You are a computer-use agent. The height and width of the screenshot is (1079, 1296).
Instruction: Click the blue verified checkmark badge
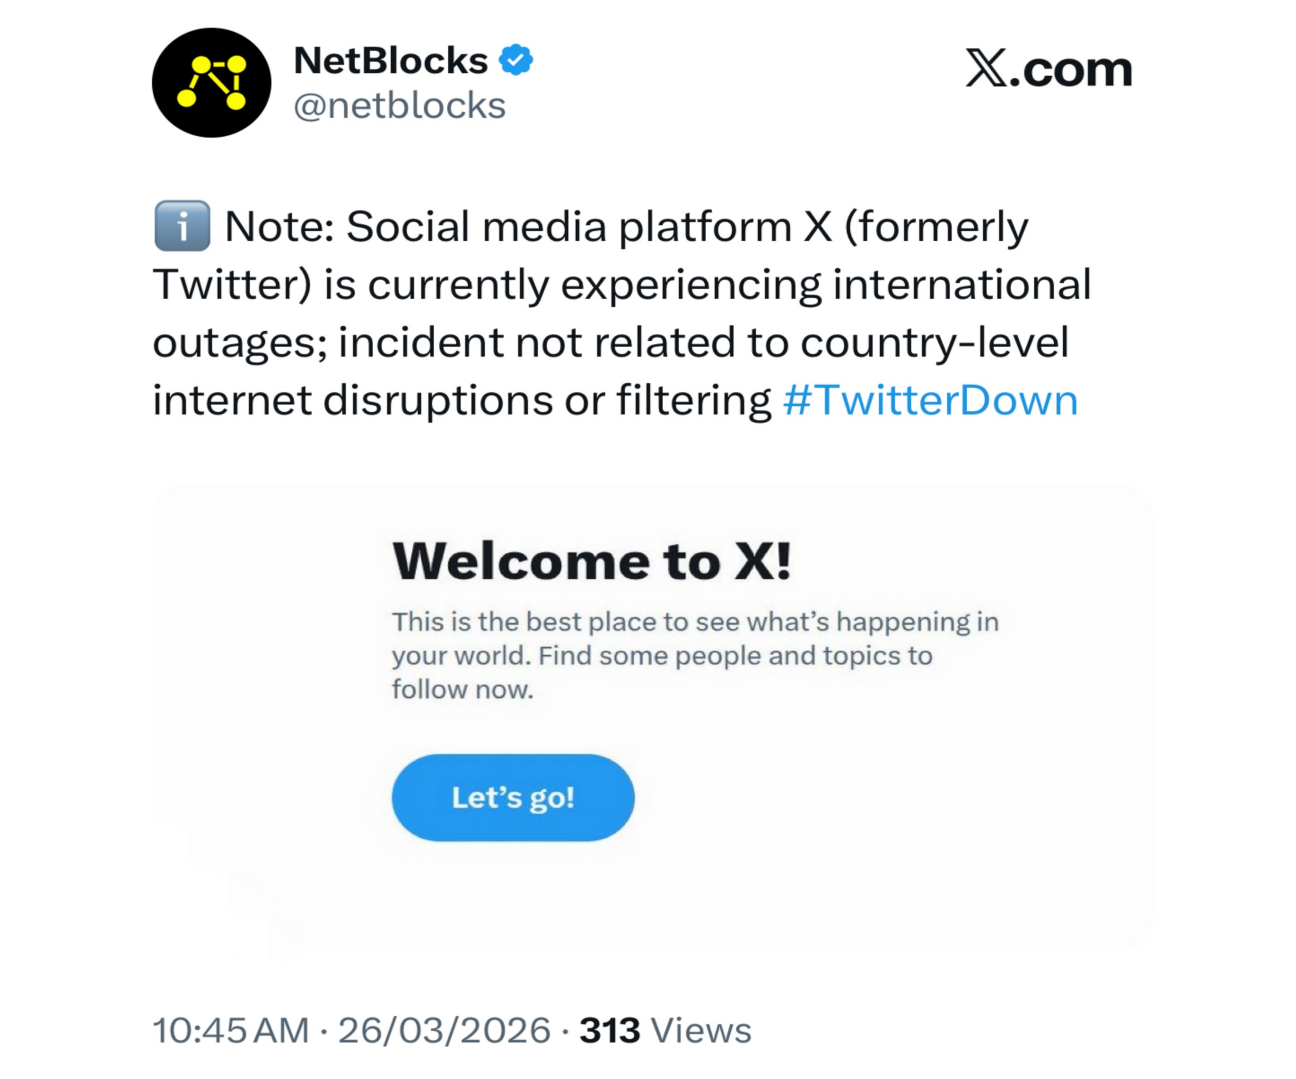pyautogui.click(x=515, y=60)
